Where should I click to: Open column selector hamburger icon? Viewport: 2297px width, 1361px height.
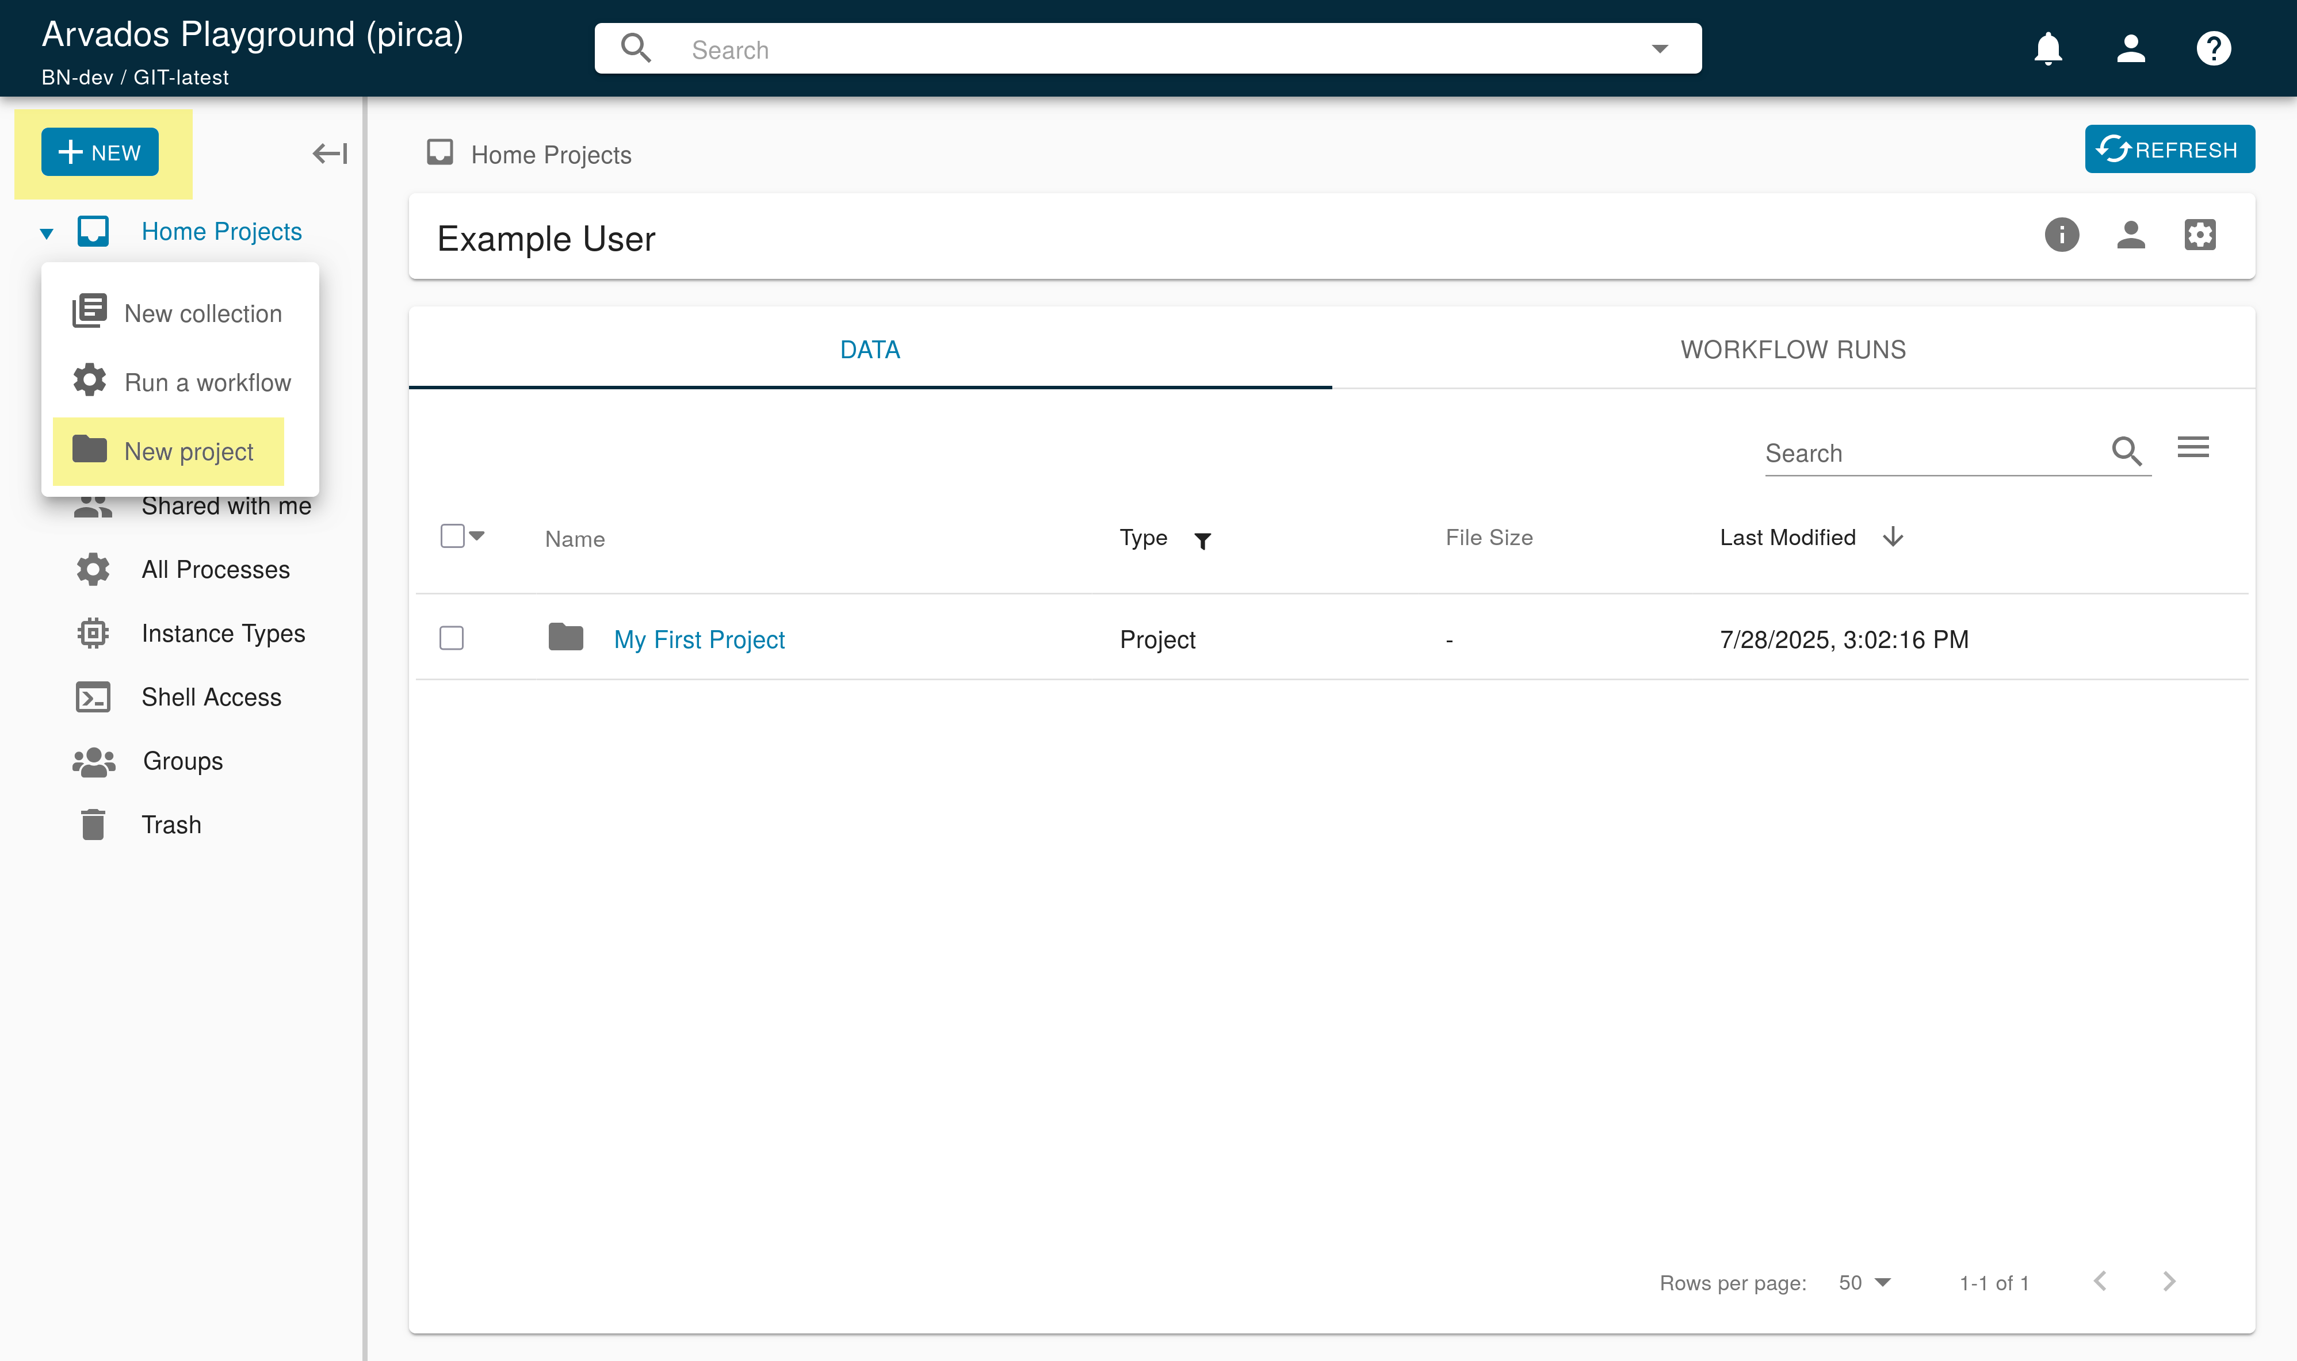pyautogui.click(x=2192, y=447)
